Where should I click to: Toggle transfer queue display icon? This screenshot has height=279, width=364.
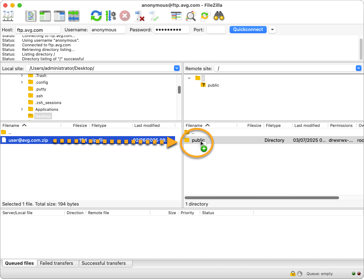coord(74,16)
